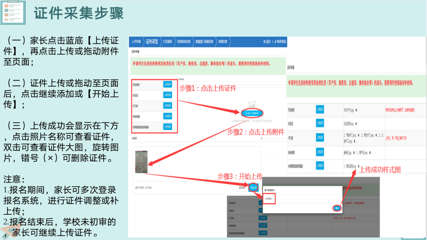Click the 继续添加 button
The height and width of the screenshot is (240, 427).
point(242,188)
